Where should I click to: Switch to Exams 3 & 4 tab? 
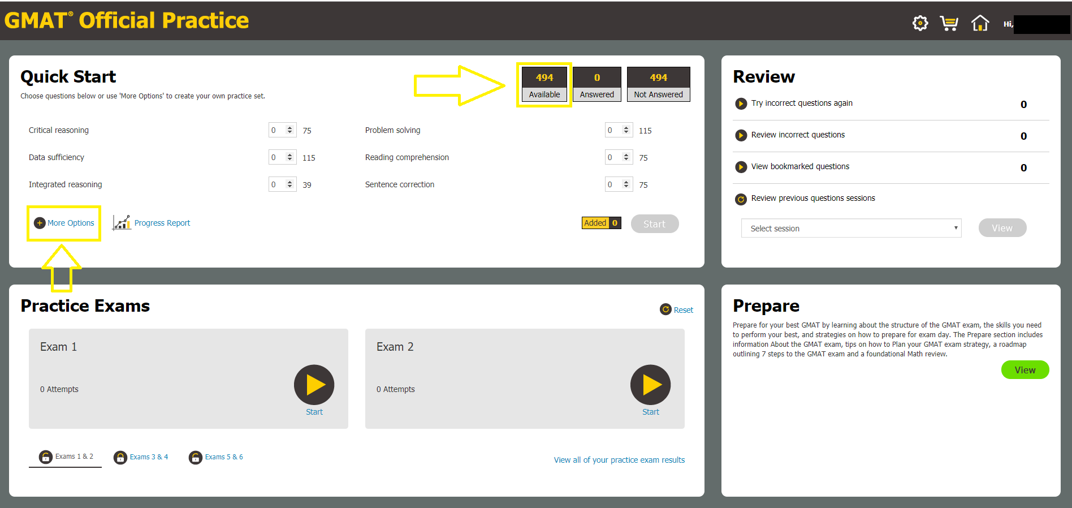tap(141, 457)
